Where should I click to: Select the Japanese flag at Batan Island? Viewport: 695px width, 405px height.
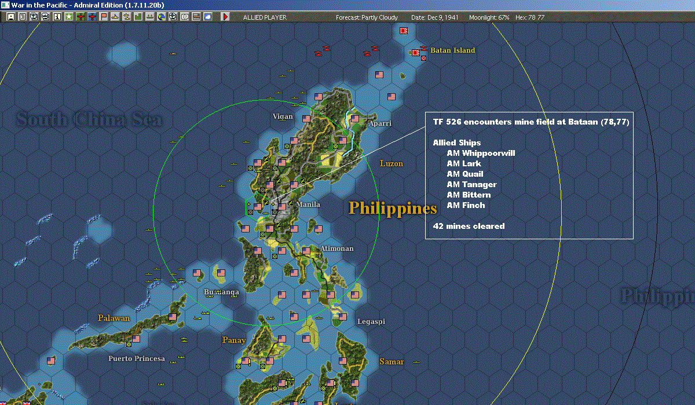[x=415, y=52]
